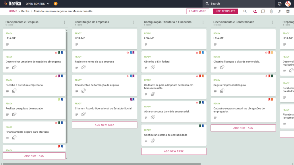
Task: Open card Escolha a estrutura empresarial
Action: point(34,85)
